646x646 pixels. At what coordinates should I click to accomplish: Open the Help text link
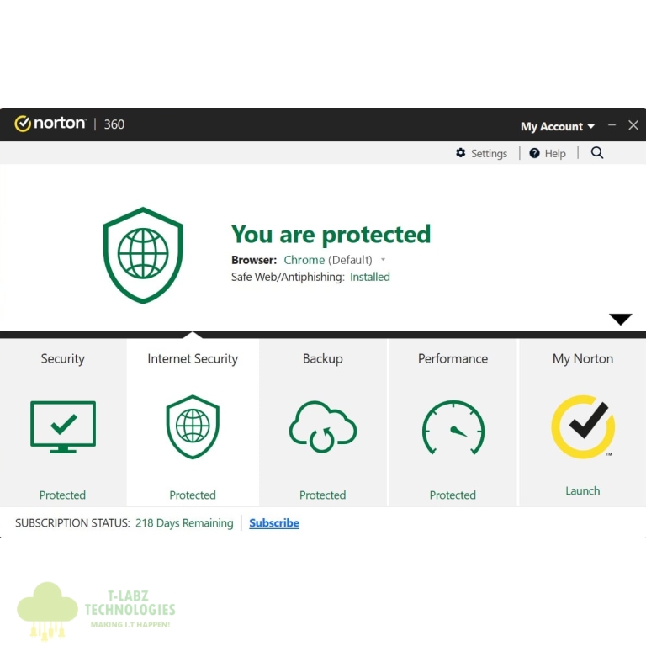(x=555, y=154)
